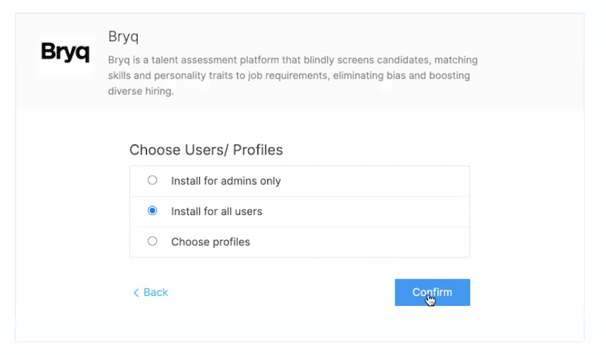Click the Bryq app name heading
Screen dimensions: 606x355
123,36
